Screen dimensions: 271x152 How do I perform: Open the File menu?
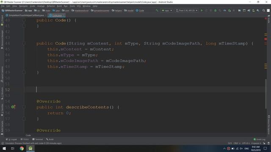pyautogui.click(x=3, y=6)
